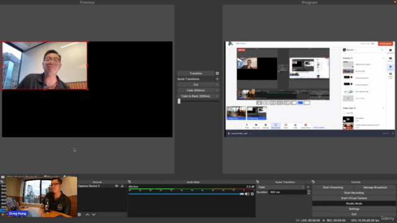Open Sources panel gear properties icon
The width and height of the screenshot is (397, 223).
click(x=79, y=214)
